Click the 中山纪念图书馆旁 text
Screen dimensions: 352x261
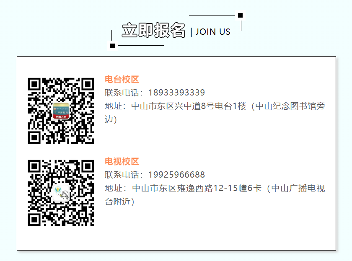[x=290, y=106]
